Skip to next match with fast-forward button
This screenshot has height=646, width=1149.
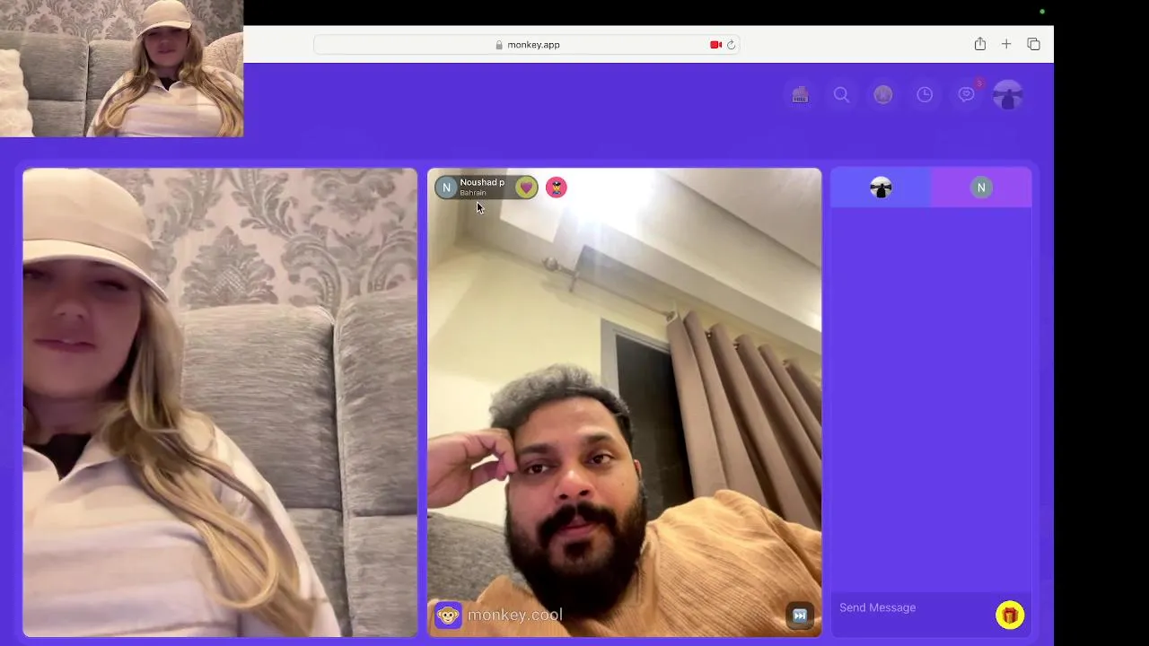(799, 615)
